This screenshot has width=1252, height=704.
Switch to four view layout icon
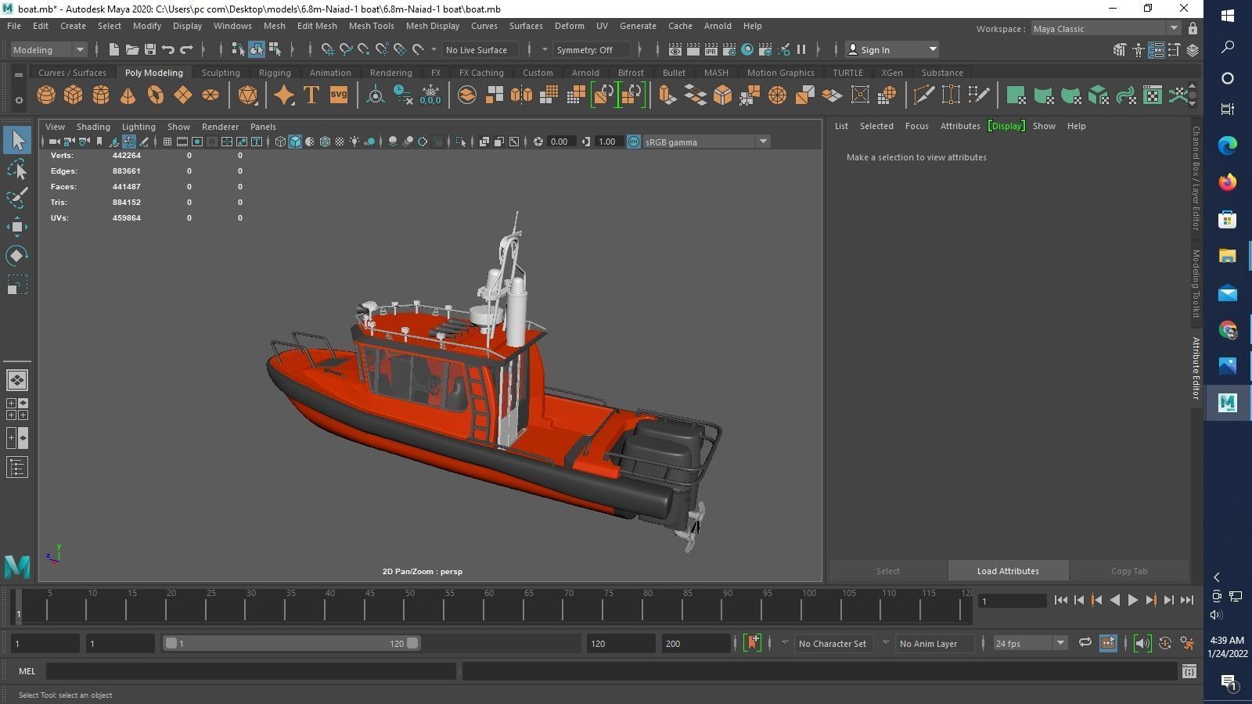(x=17, y=408)
